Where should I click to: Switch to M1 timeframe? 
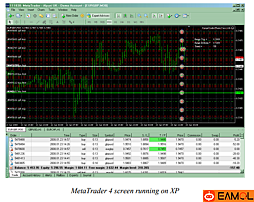(89, 22)
